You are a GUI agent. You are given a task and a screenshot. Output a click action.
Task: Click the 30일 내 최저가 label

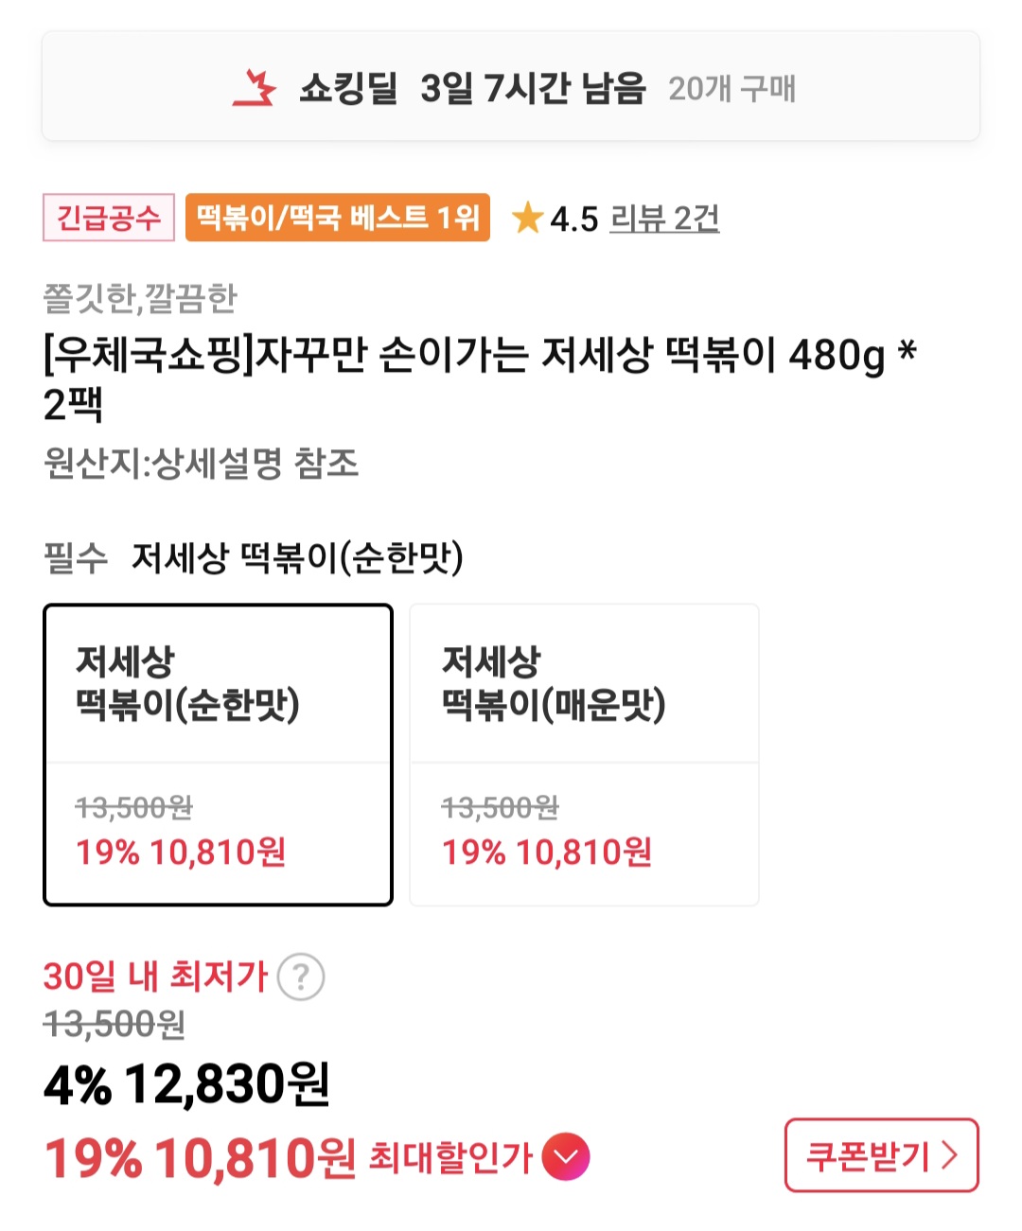tap(156, 976)
